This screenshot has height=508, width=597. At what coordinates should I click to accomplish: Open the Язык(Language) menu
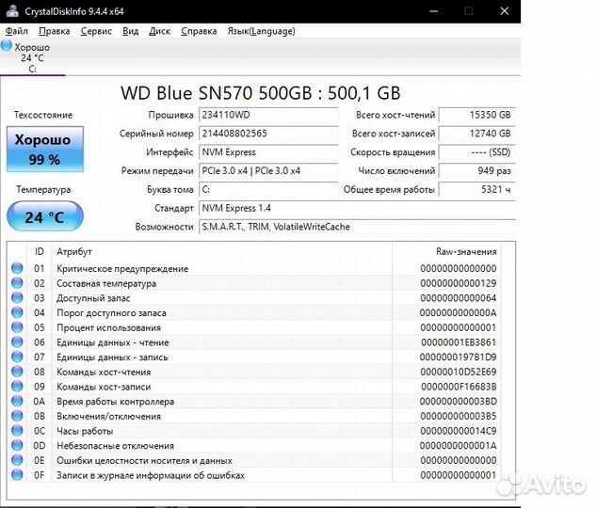point(261,31)
